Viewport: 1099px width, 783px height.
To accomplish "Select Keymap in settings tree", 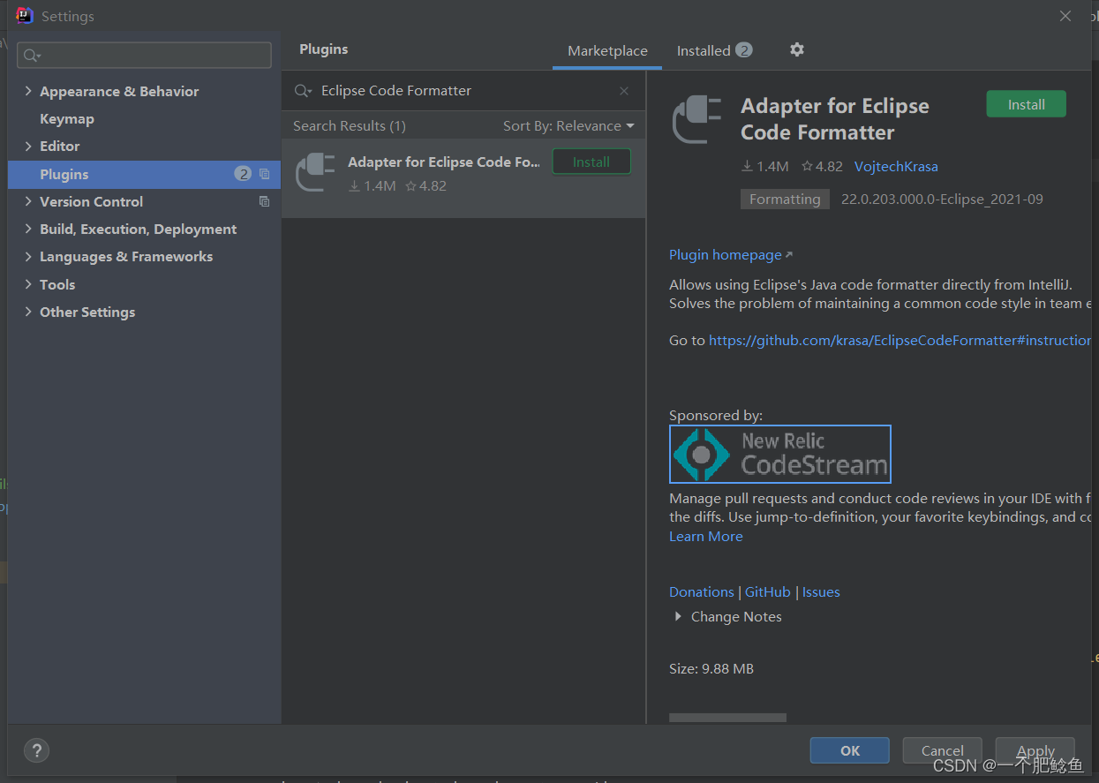I will coord(67,118).
